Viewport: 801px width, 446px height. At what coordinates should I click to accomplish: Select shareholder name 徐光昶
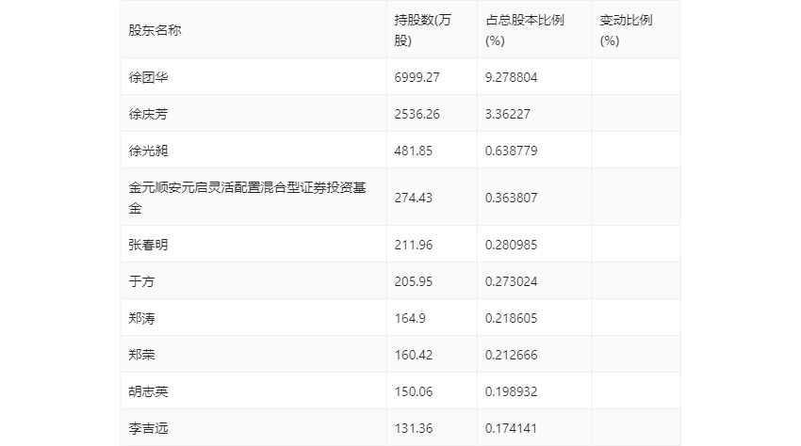pos(148,151)
